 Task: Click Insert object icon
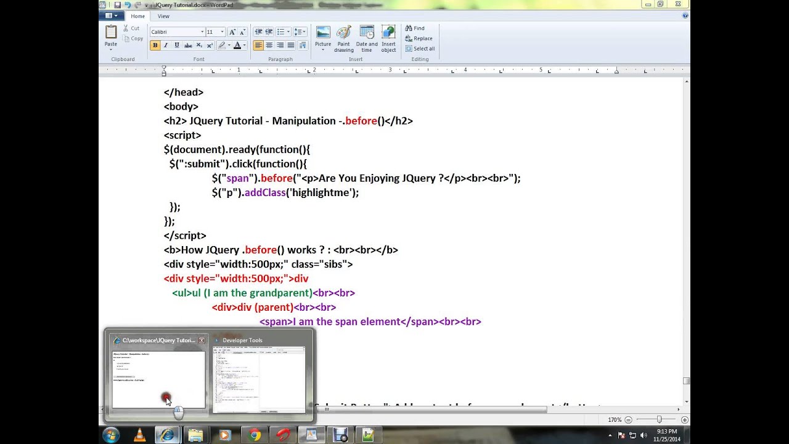click(388, 33)
